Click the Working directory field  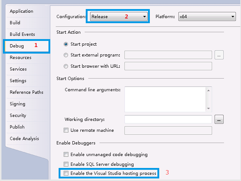coord(168,119)
